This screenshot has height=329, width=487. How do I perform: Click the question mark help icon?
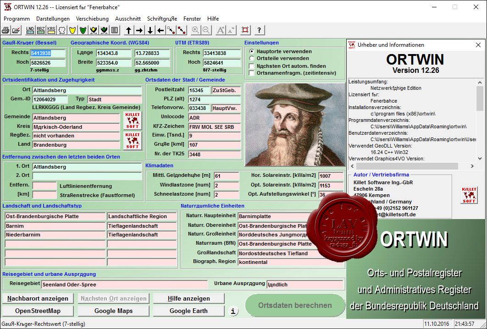260,30
